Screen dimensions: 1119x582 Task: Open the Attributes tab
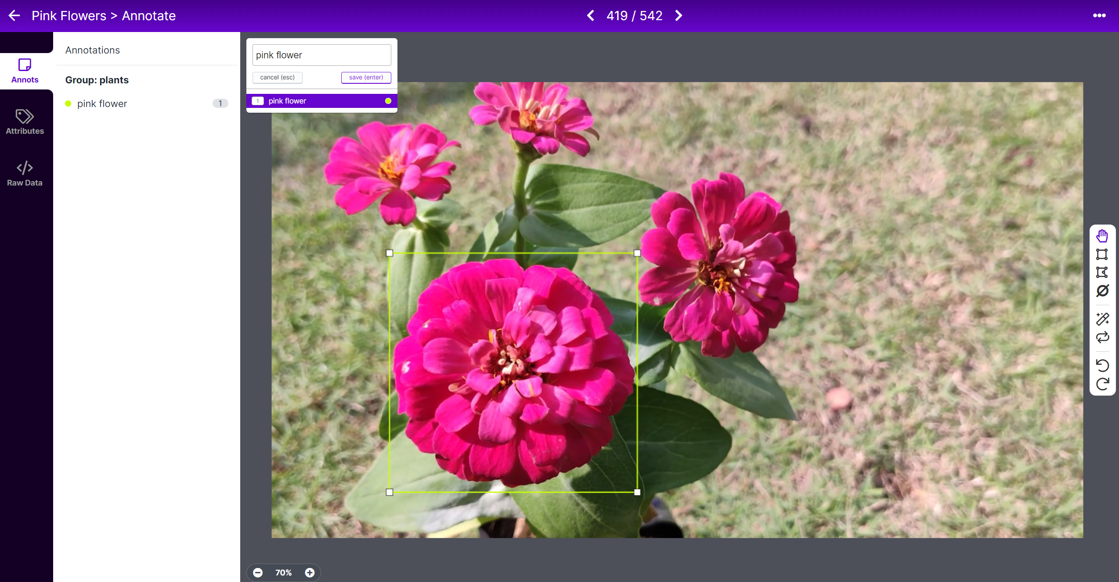(25, 122)
